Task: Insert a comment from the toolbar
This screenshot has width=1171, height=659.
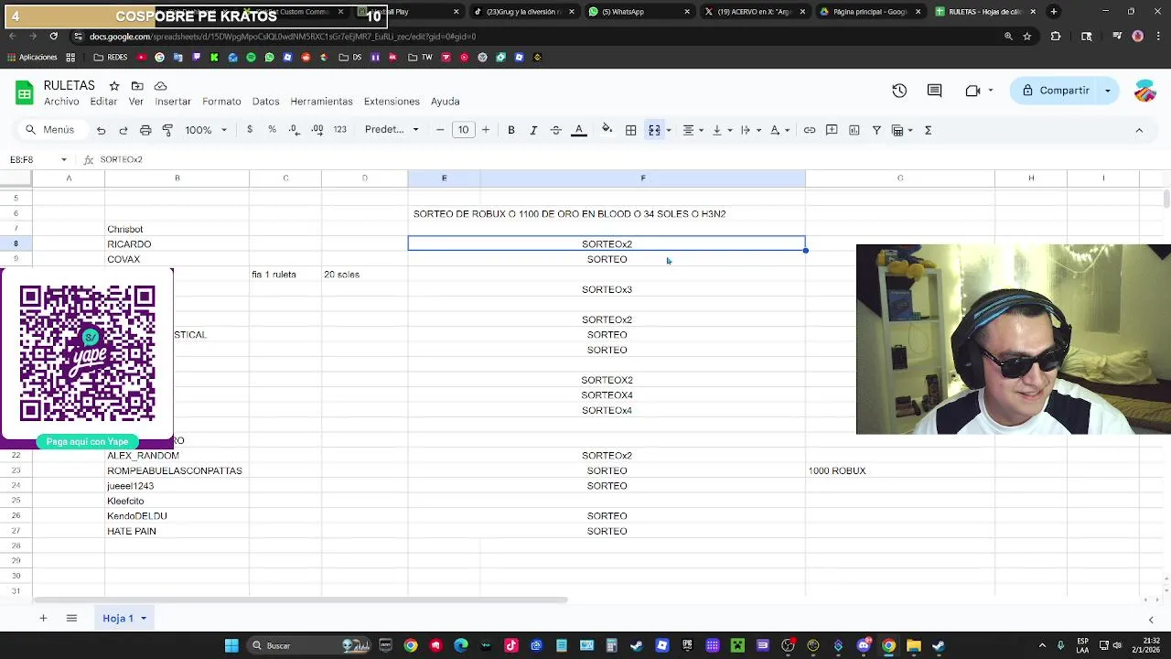Action: [x=832, y=130]
